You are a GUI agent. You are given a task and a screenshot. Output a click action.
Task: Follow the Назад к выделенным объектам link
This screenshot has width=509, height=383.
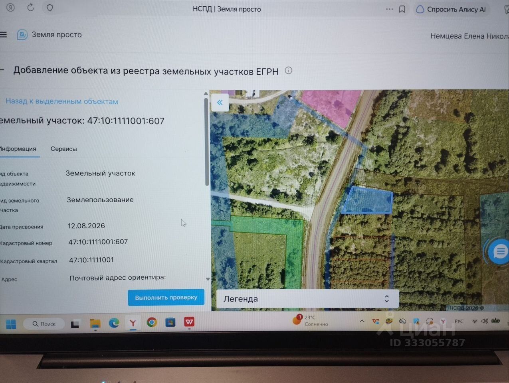62,101
